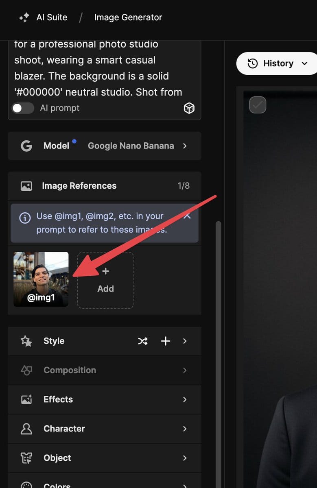The width and height of the screenshot is (317, 488).
Task: Click the History clock icon
Action: pyautogui.click(x=253, y=63)
